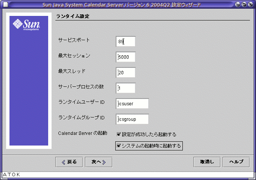Close the setup wizard window
Viewport: 256px width, 180px height.
(250, 5)
